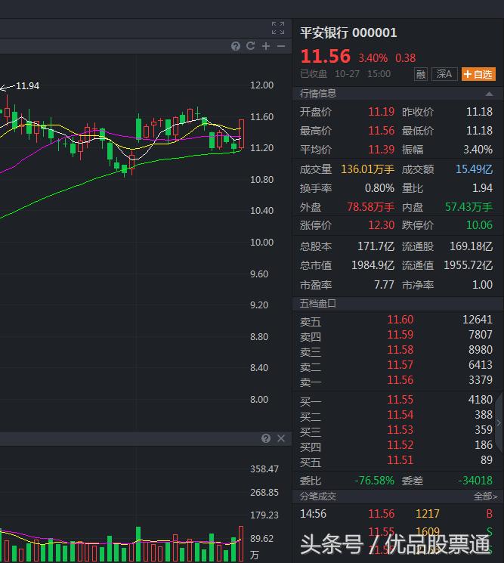Screen dimensions: 504x563
Task: Close the volume indicator panel
Action: [x=281, y=438]
